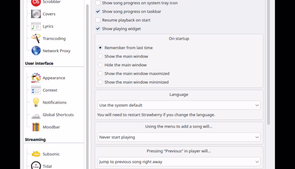Uncheck Show song progress on taskbar
The image size is (295, 169).
coord(98,11)
